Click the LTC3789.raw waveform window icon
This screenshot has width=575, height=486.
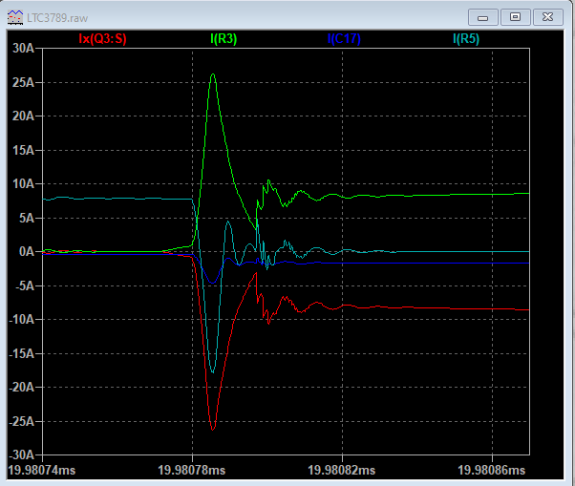click(x=15, y=17)
